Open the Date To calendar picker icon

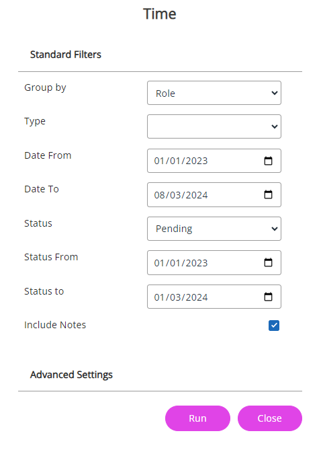coord(268,194)
